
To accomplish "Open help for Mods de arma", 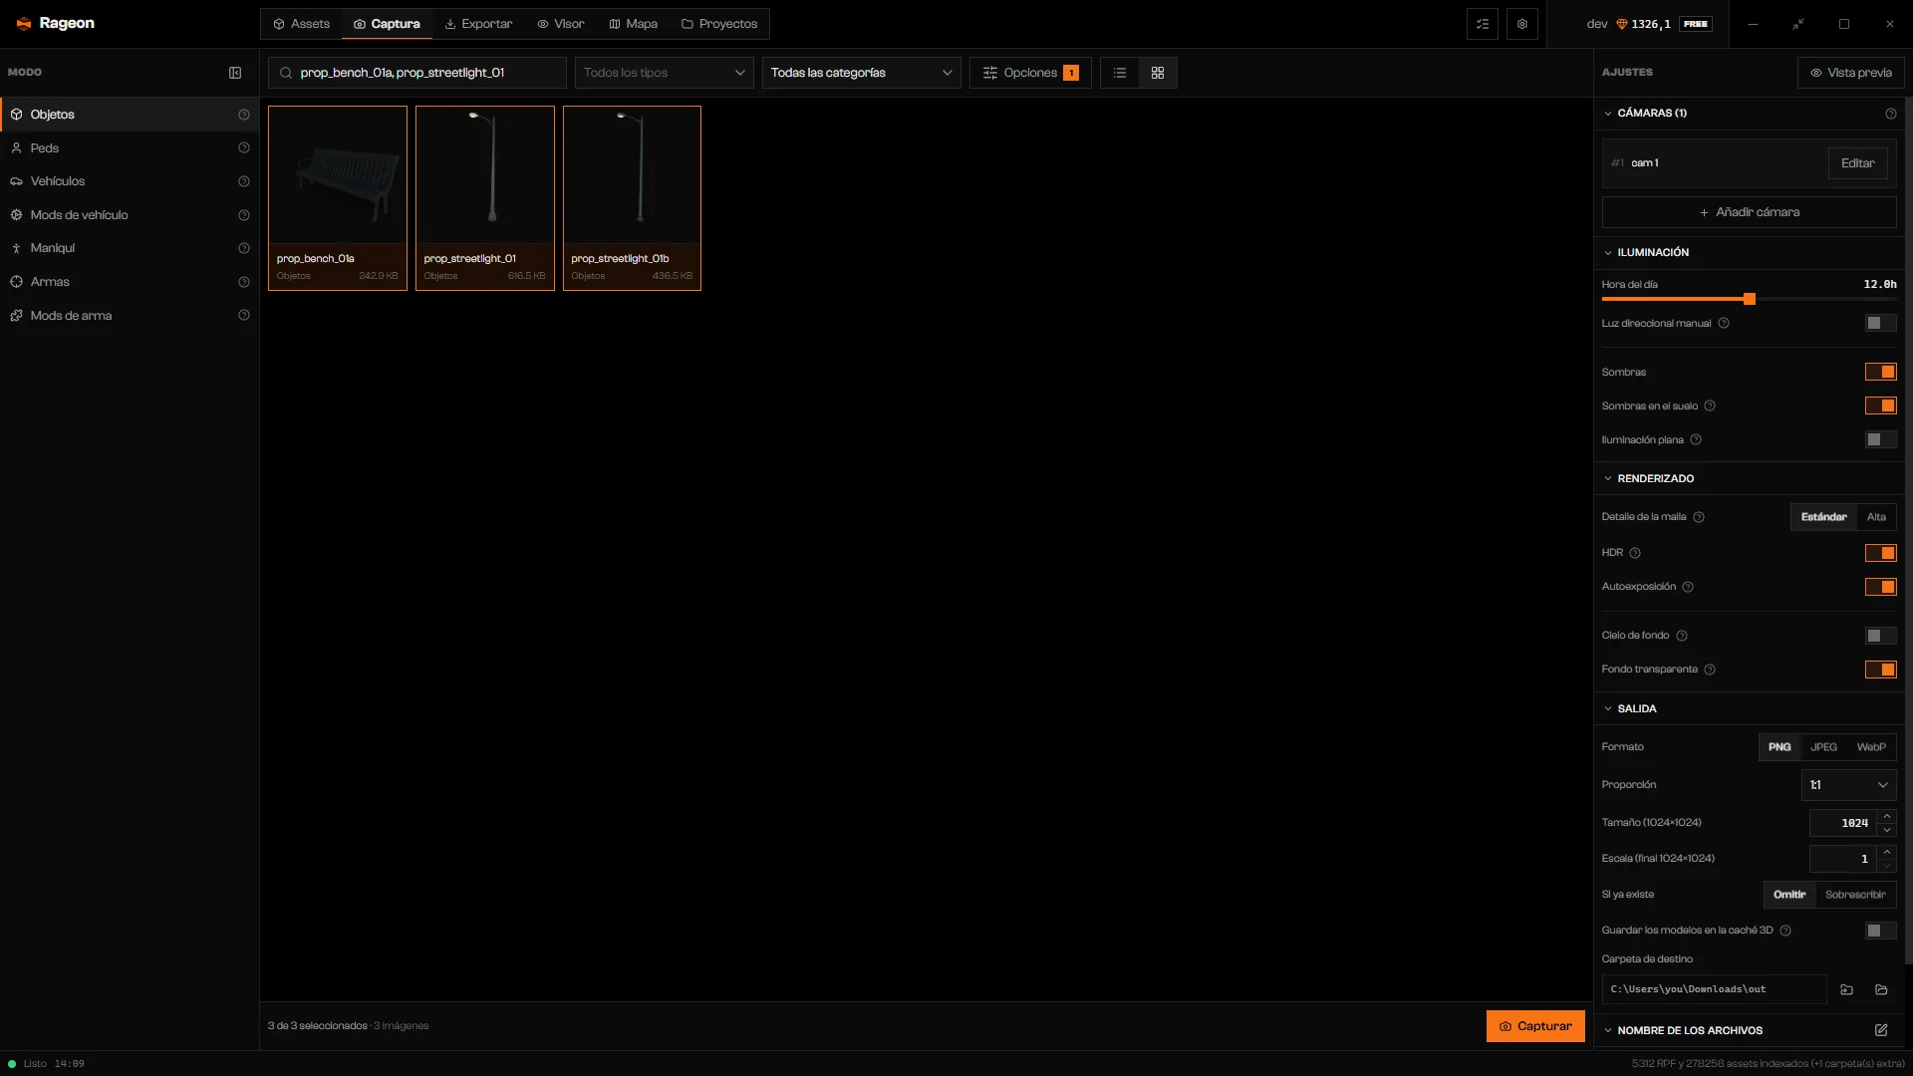I will coord(244,316).
